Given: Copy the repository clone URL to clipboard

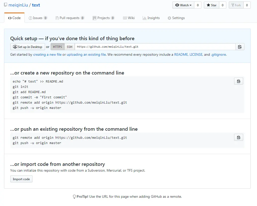Looking at the screenshot, I should [240, 47].
